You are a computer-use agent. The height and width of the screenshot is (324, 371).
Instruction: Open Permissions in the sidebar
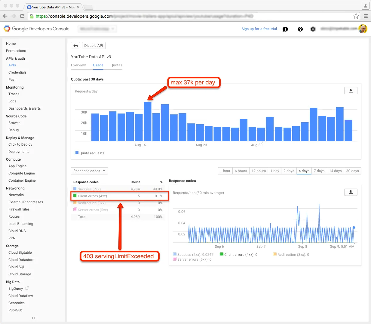tap(16, 51)
